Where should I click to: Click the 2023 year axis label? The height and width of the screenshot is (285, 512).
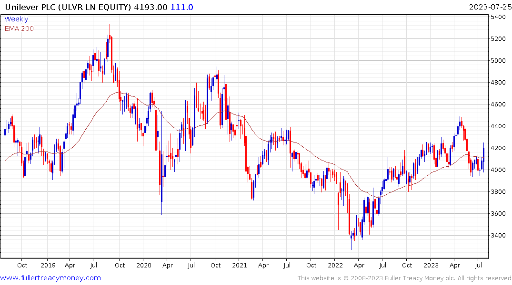click(x=431, y=265)
